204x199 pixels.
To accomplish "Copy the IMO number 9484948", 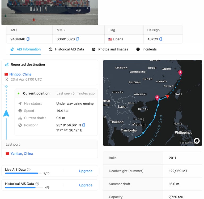I will click(x=28, y=39).
